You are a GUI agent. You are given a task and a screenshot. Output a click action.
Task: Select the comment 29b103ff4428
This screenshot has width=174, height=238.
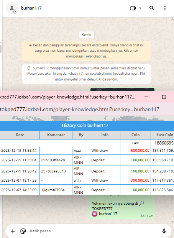click(53, 160)
